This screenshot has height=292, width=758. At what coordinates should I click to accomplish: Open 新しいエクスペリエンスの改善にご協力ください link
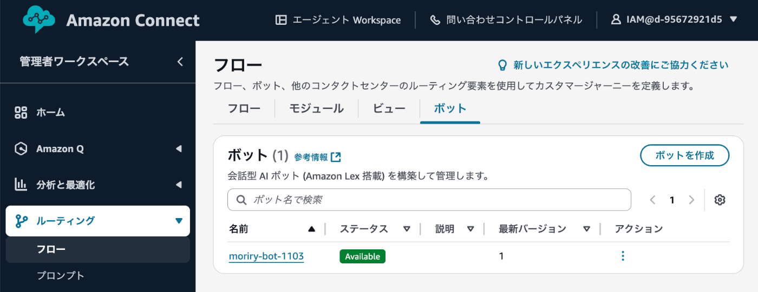click(x=621, y=65)
